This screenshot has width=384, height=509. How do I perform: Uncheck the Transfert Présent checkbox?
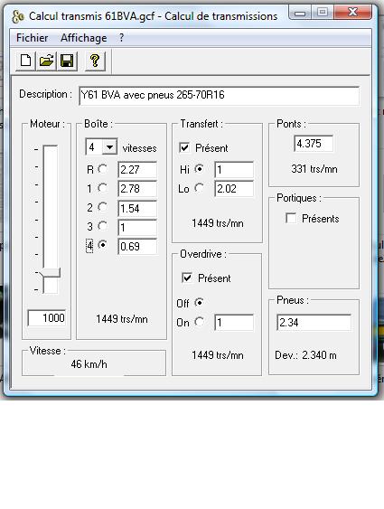click(184, 148)
